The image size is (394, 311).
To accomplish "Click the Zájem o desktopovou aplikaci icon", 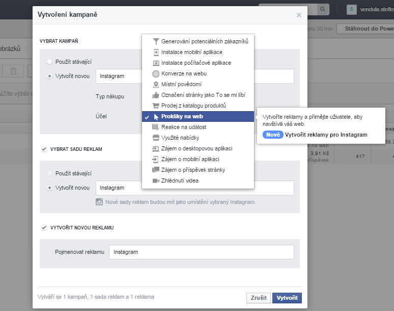I will click(x=156, y=148).
